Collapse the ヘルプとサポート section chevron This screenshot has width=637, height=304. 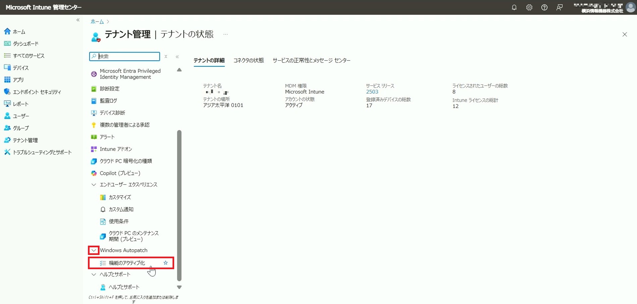click(x=94, y=274)
